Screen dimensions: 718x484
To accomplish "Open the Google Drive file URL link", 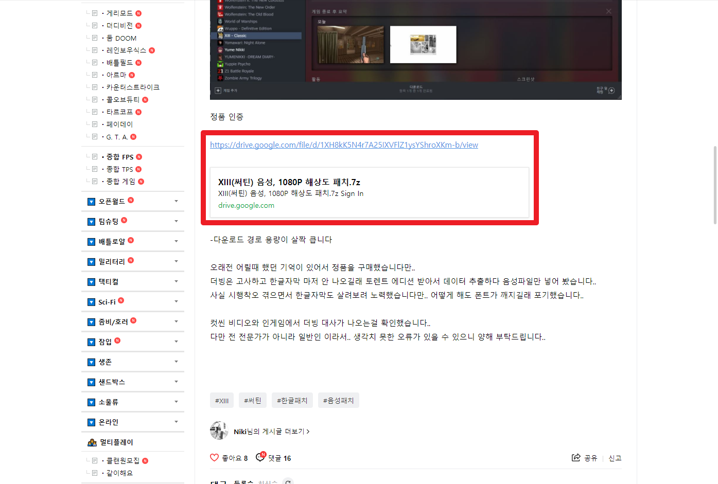I will tap(344, 145).
